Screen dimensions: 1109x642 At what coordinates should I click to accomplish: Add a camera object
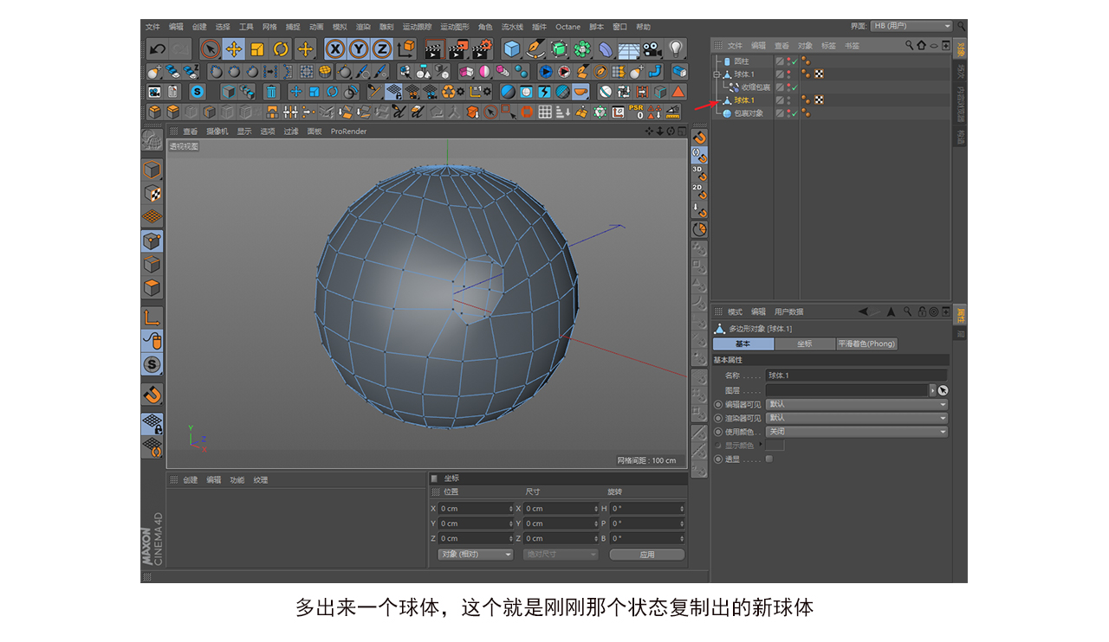click(x=652, y=49)
